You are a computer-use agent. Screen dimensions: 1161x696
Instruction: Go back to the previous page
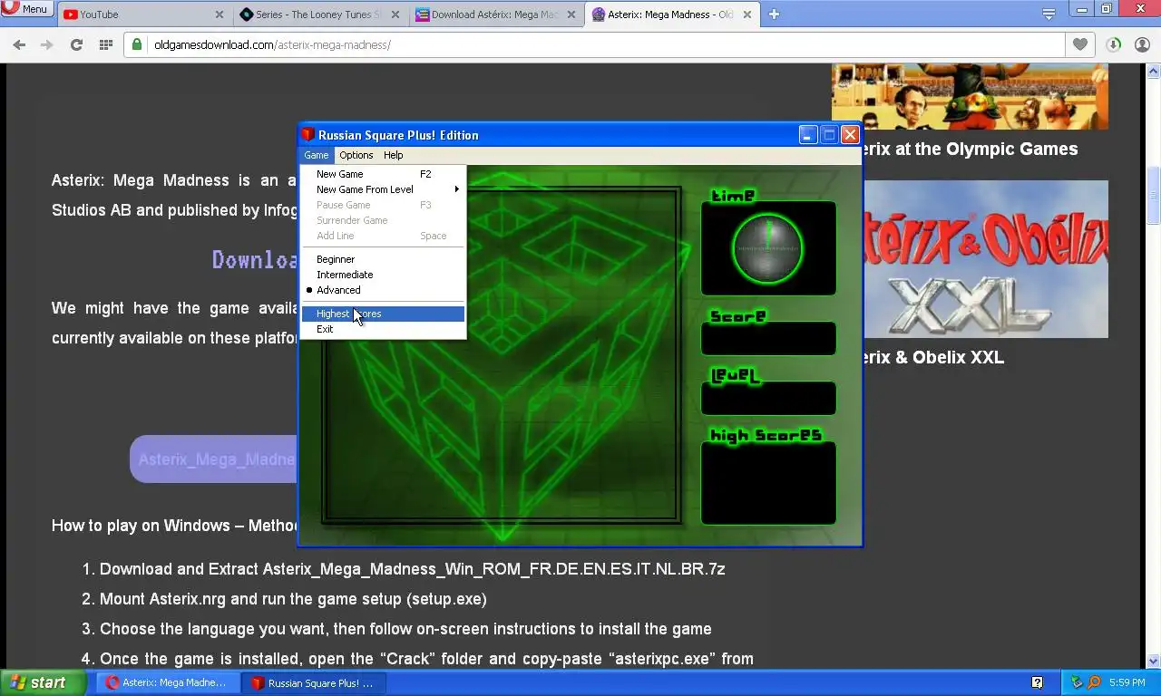19,44
